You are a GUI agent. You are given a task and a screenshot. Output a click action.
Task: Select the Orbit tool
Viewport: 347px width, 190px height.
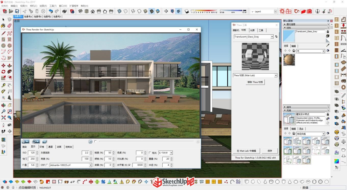tap(3, 105)
